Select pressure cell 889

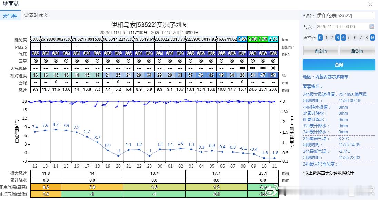click(x=263, y=53)
